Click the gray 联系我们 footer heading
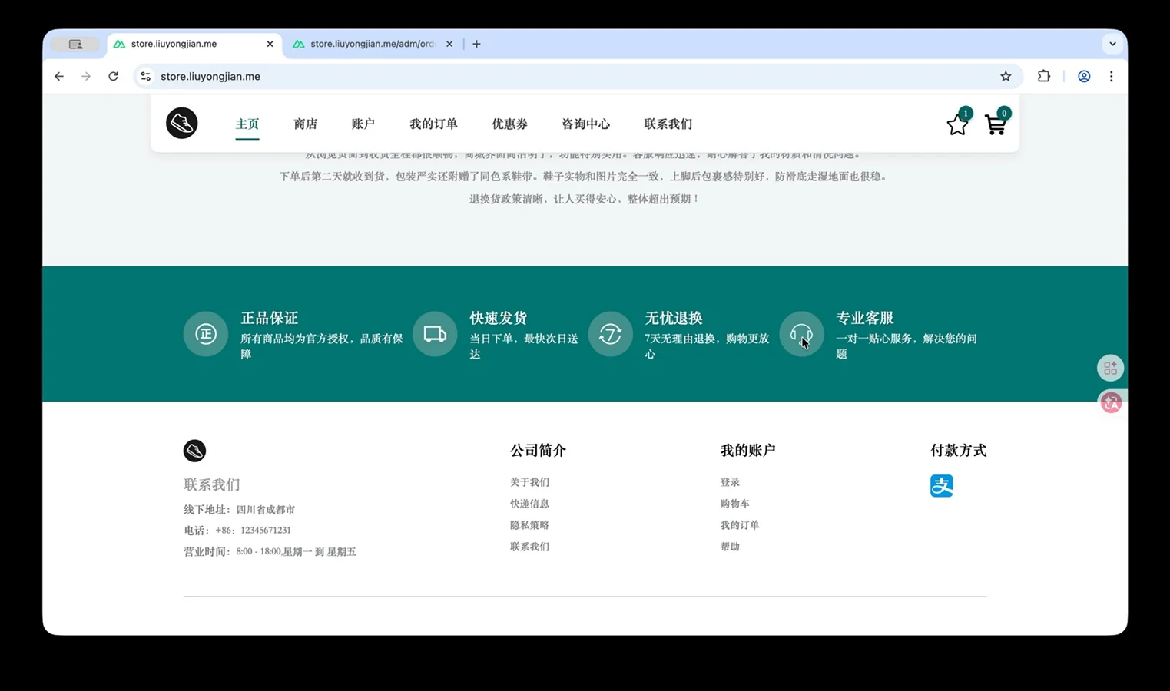Image resolution: width=1170 pixels, height=691 pixels. (x=212, y=484)
